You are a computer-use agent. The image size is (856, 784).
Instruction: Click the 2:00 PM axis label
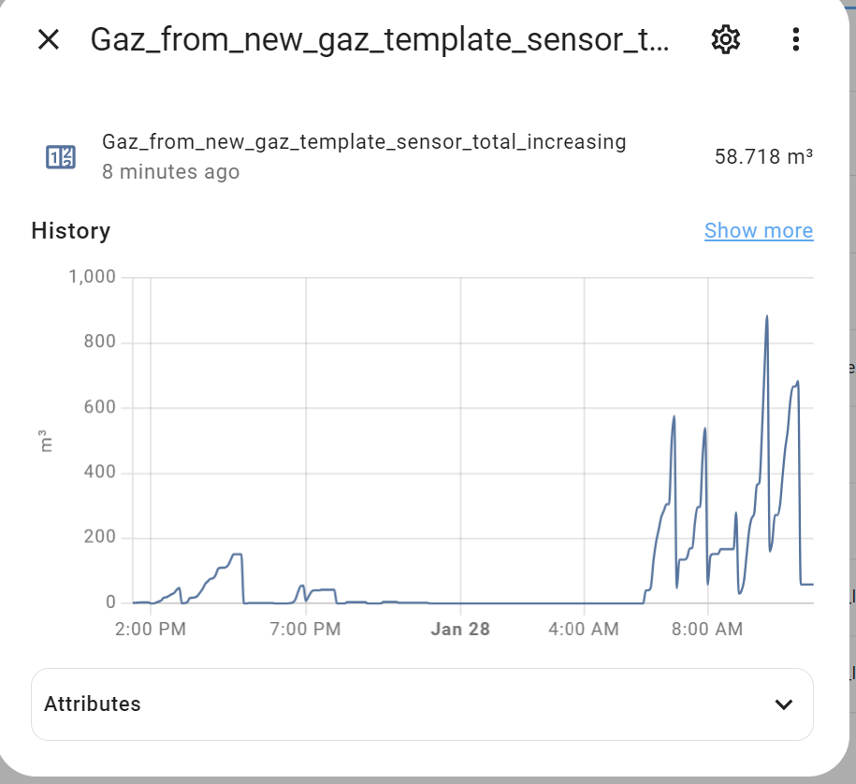pos(151,629)
